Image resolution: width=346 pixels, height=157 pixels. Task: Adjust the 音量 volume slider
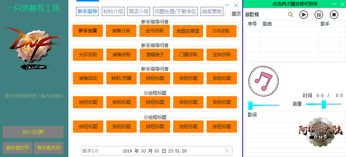324,104
